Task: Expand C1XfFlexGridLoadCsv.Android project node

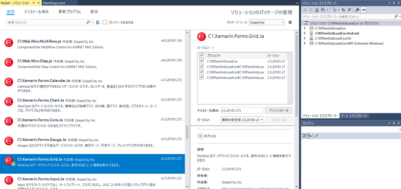Action: 305,33
